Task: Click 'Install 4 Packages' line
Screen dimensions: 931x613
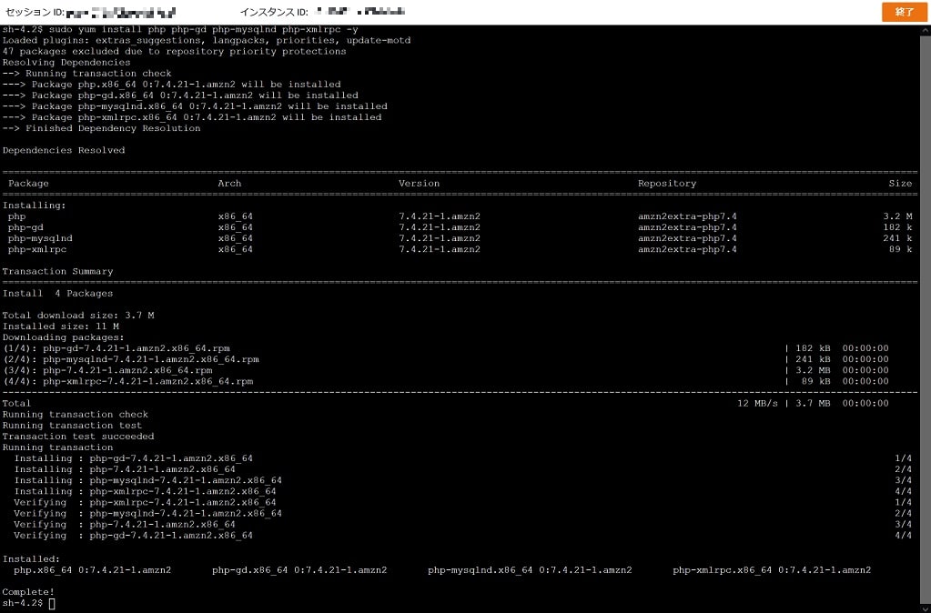Action: (x=57, y=293)
